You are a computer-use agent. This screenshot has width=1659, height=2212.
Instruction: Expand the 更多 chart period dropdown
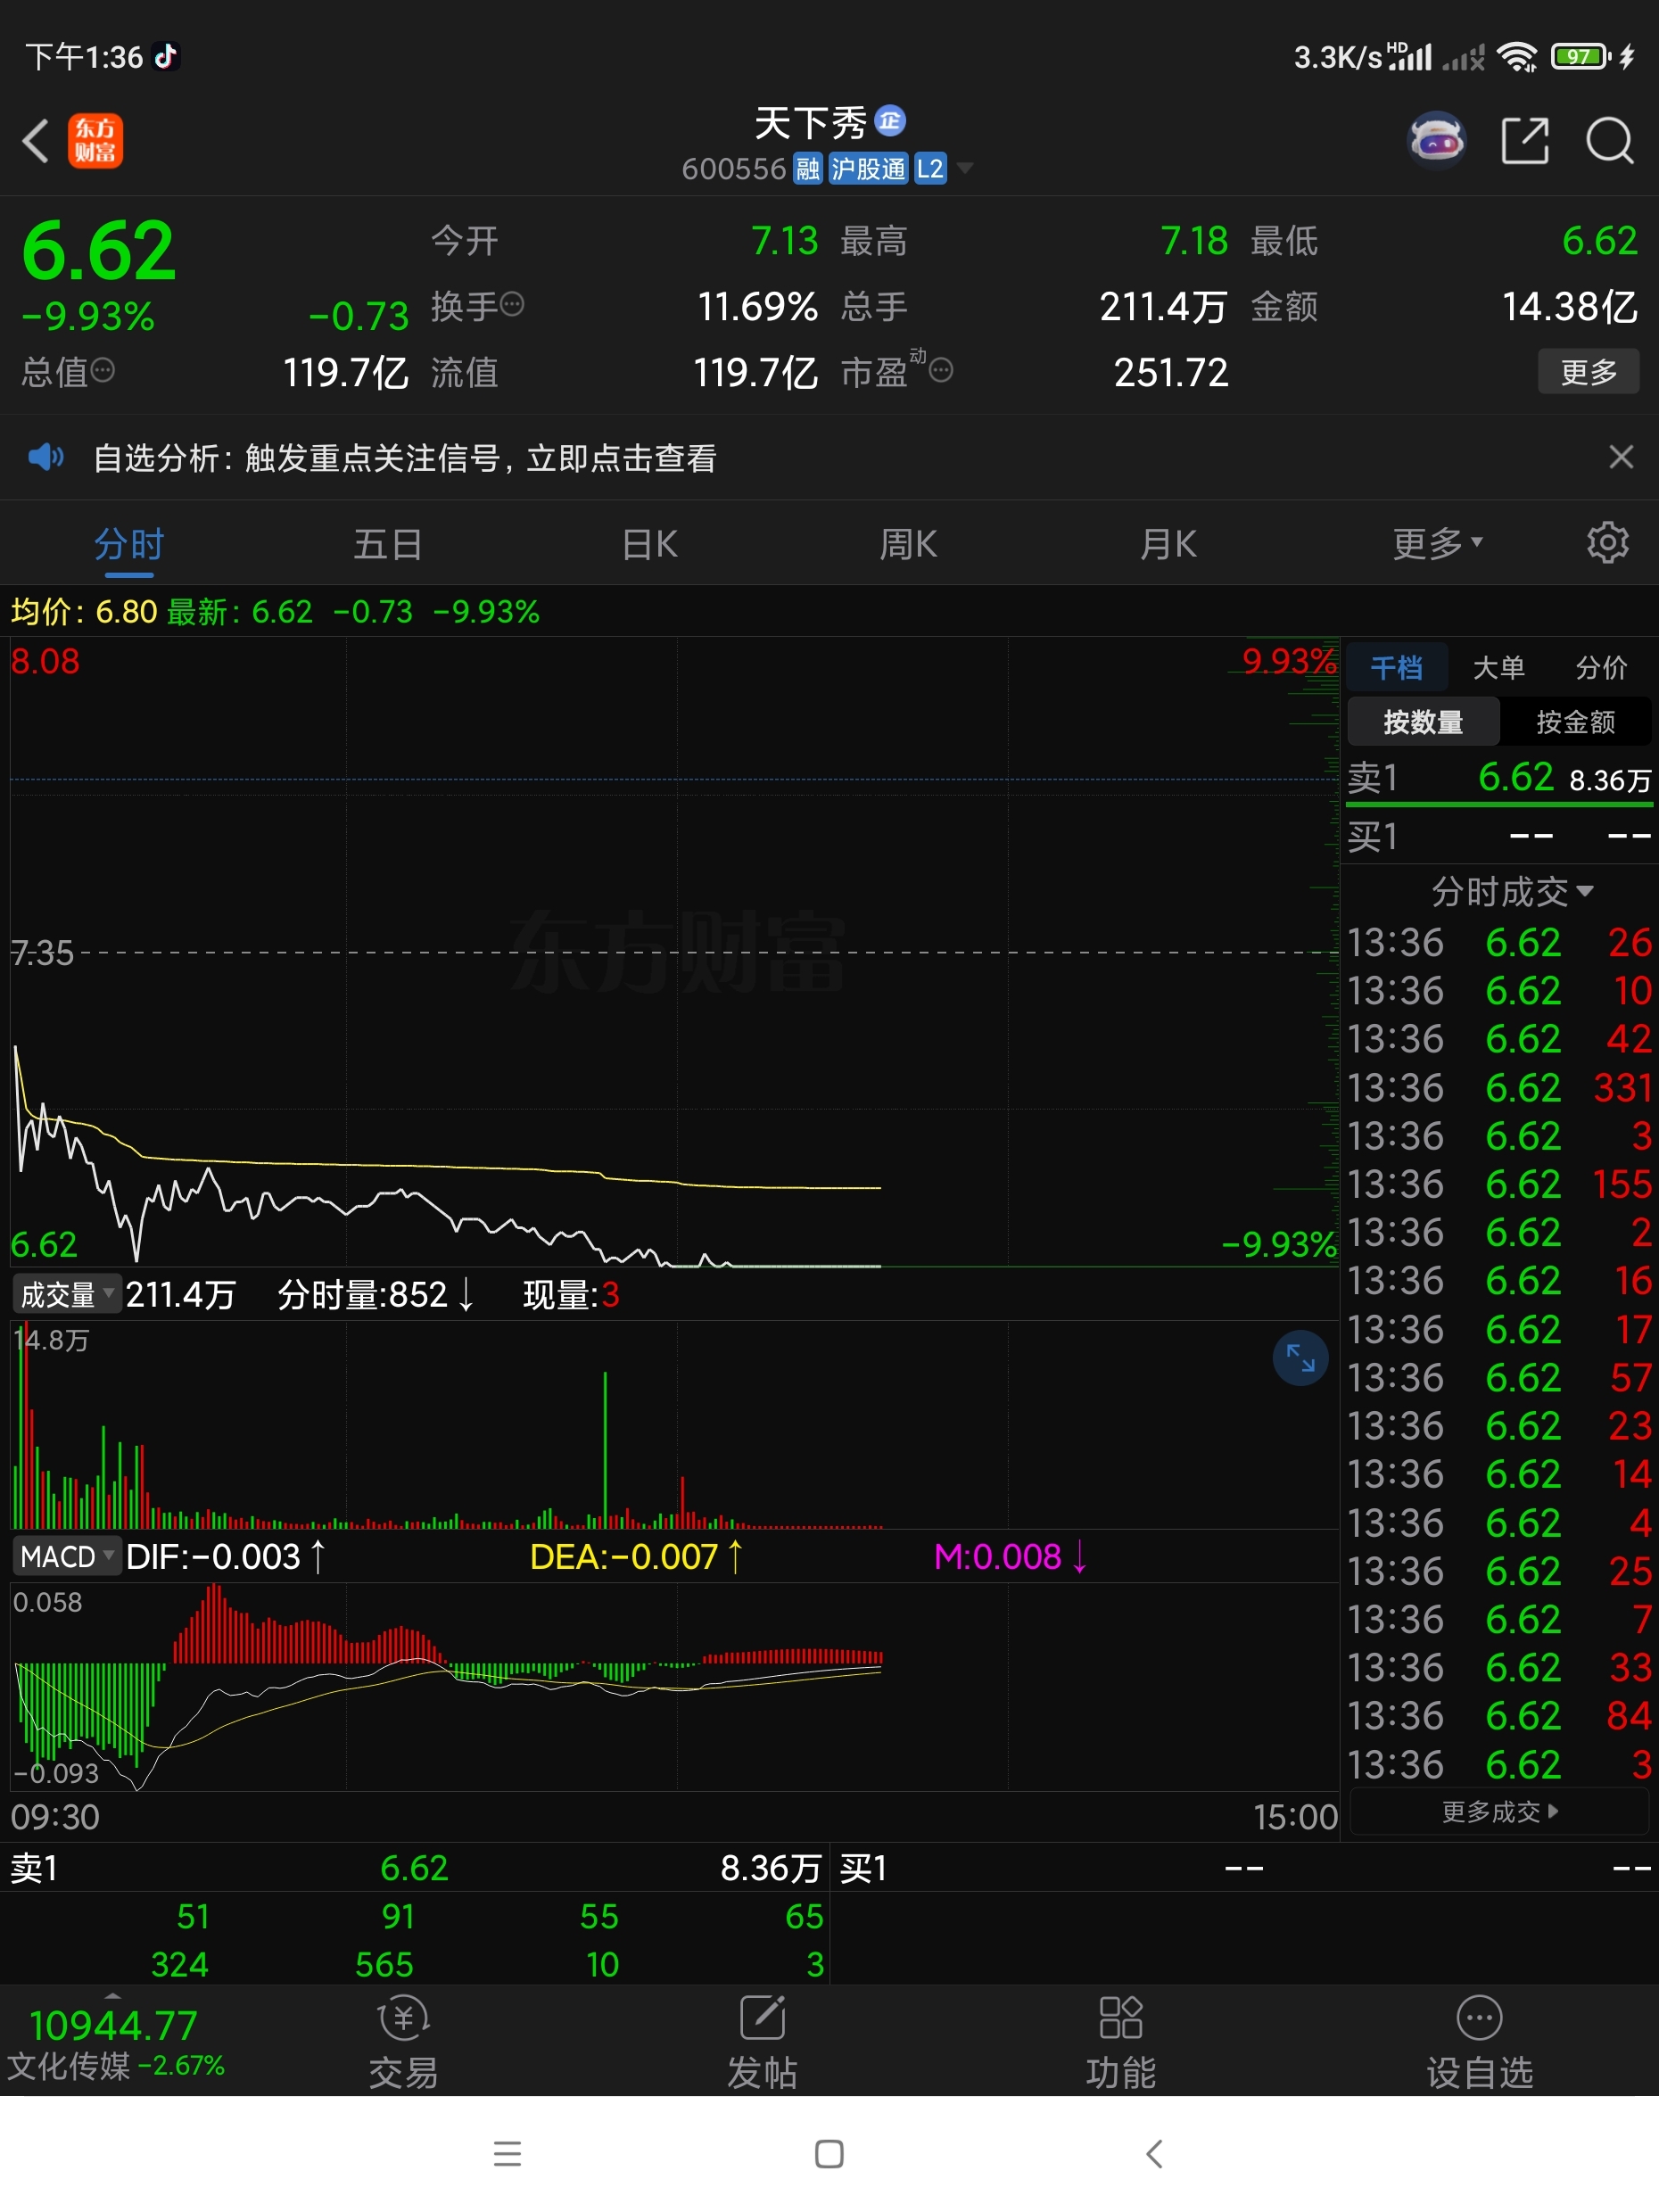pos(1437,544)
